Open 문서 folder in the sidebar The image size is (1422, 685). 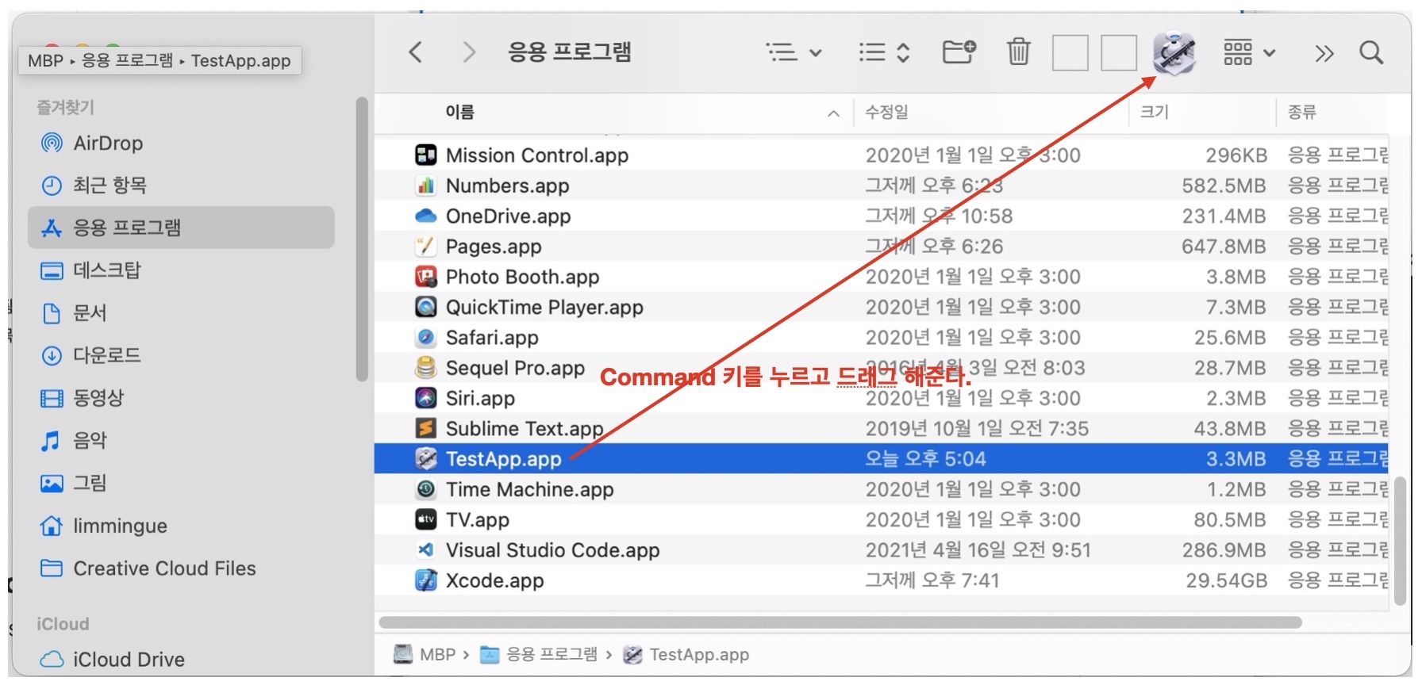(x=181, y=313)
